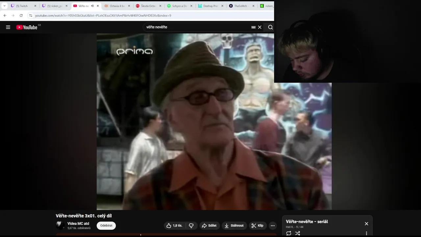421x237 pixels.
Task: Close the active Věřte-nevěřte YouTube tab
Action: click(98, 6)
